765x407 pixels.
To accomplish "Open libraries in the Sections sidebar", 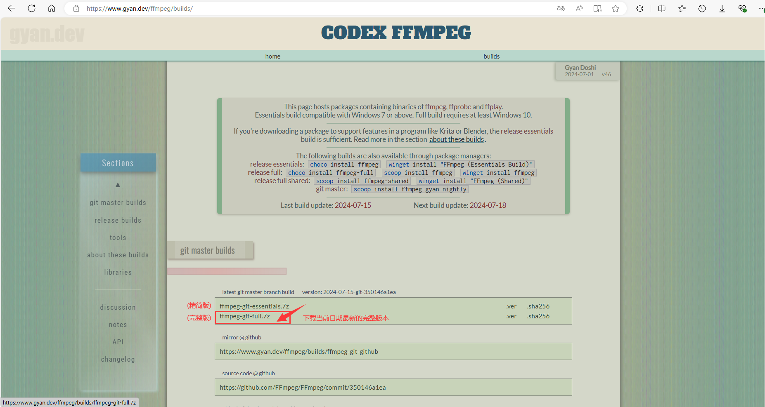I will [118, 272].
